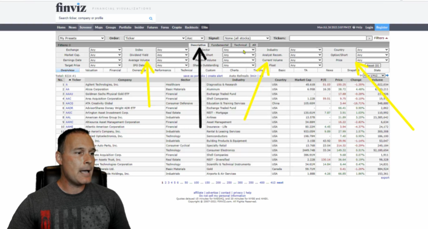The width and height of the screenshot is (428, 229).
Task: Open Forex in the navigation bar
Action: [x=165, y=27]
